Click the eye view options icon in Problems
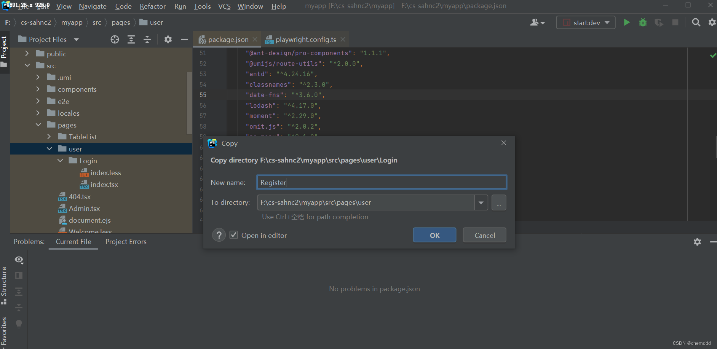The height and width of the screenshot is (349, 717). point(19,260)
